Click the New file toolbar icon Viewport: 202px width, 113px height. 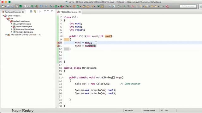pyautogui.click(x=3, y=6)
